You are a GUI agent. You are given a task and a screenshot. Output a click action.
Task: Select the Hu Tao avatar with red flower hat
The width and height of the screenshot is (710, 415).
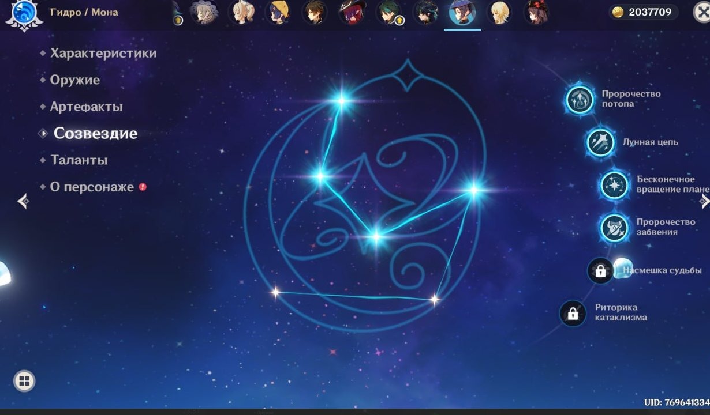pos(536,13)
